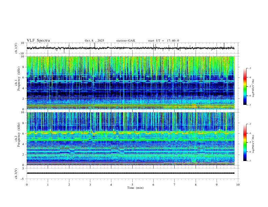Click the "-7" tick on the ch.2 colorbar
The width and height of the screenshot is (268, 207).
click(250, 161)
